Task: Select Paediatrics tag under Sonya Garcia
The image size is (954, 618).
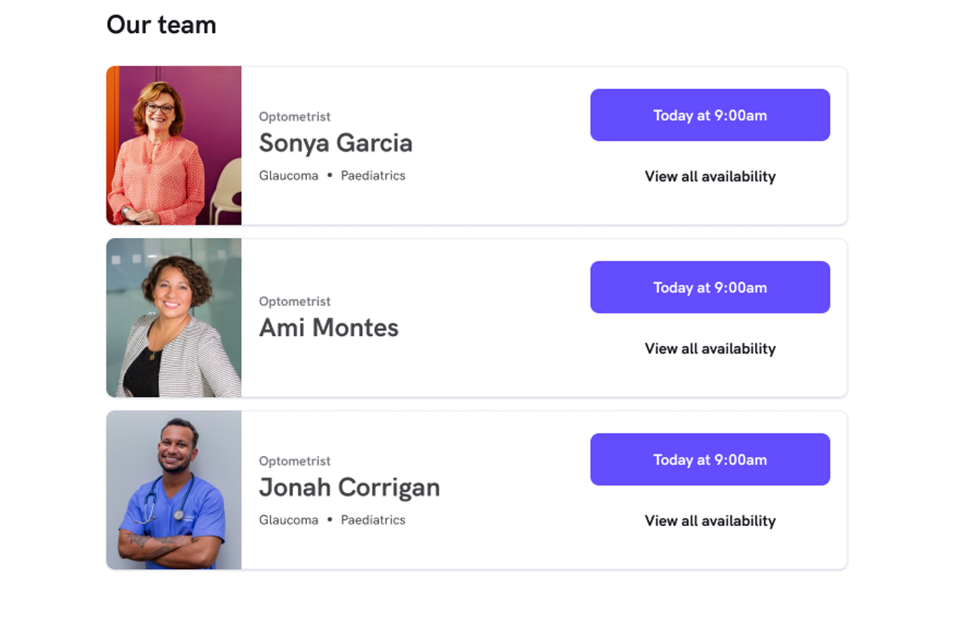Action: pos(373,176)
